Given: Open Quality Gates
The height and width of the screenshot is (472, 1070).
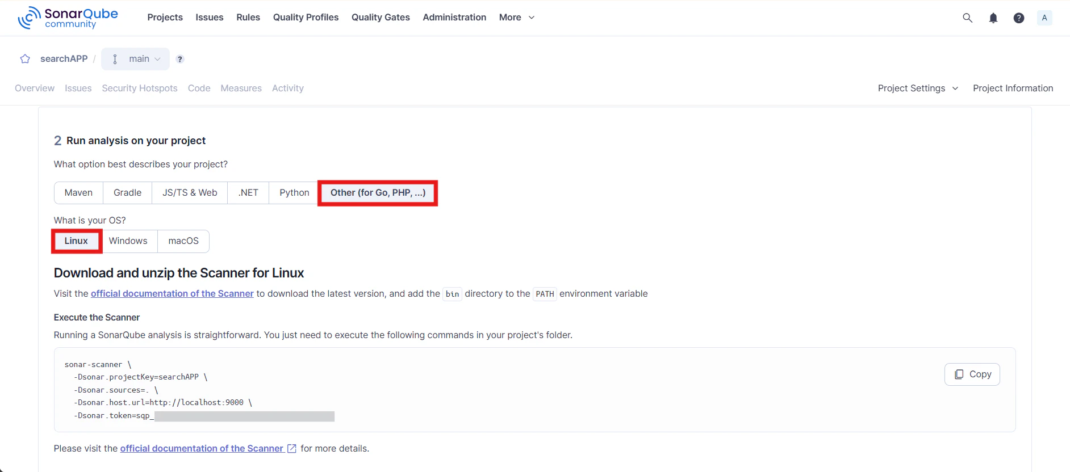Looking at the screenshot, I should [381, 18].
